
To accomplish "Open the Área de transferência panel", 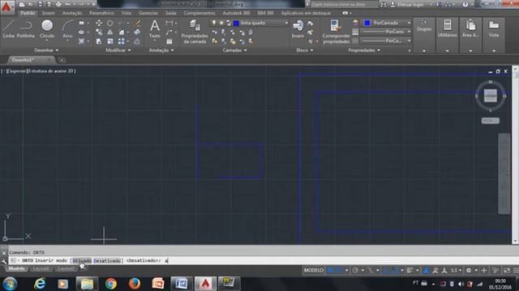I will click(470, 35).
